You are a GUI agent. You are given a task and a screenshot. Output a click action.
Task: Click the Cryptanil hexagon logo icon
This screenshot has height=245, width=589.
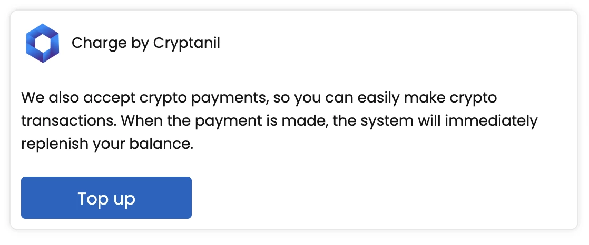pos(42,43)
